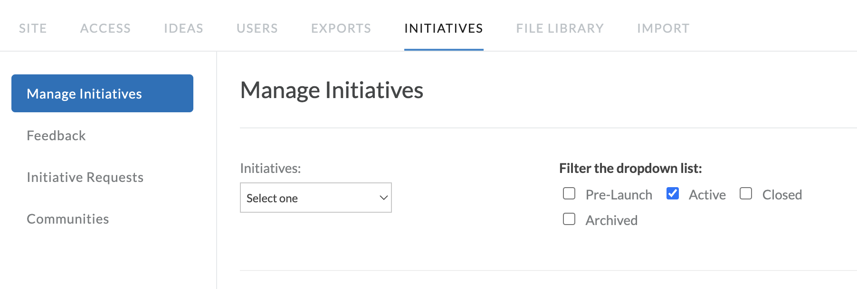The width and height of the screenshot is (857, 289).
Task: Open the Initiatives 'Select one' dropdown
Action: click(x=316, y=198)
